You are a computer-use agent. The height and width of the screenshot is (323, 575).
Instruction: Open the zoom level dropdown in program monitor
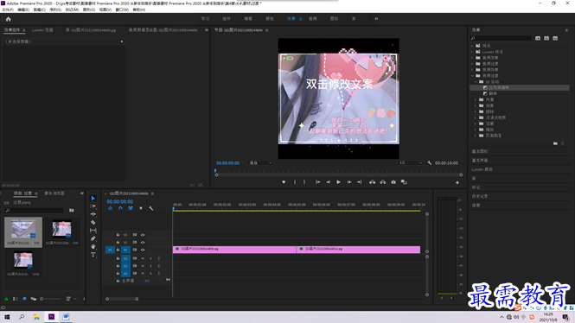tap(260, 162)
